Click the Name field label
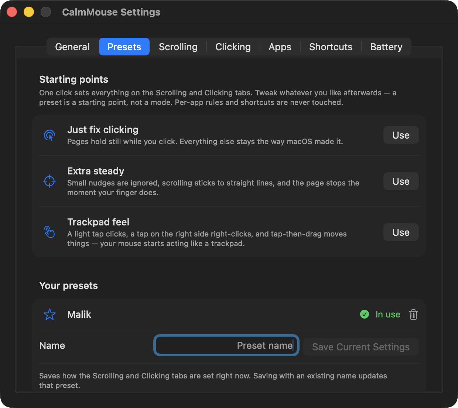Image resolution: width=458 pixels, height=408 pixels. point(52,346)
